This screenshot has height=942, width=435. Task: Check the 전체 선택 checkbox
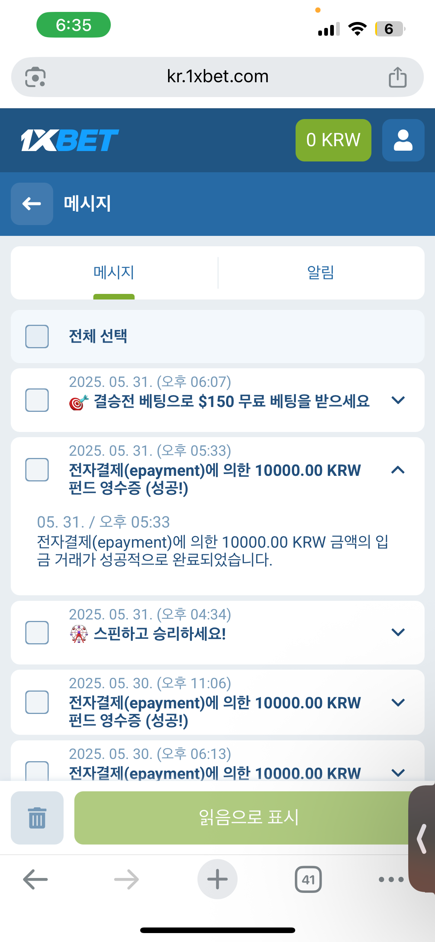[37, 336]
